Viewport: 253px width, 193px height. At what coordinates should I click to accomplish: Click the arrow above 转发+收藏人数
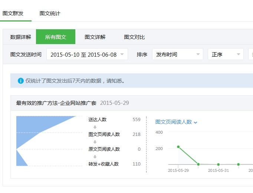pyautogui.click(x=95, y=157)
